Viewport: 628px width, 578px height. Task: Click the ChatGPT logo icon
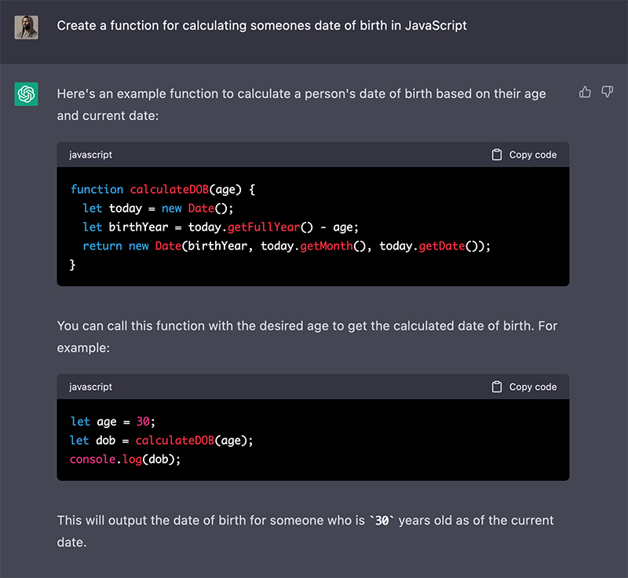tap(26, 94)
